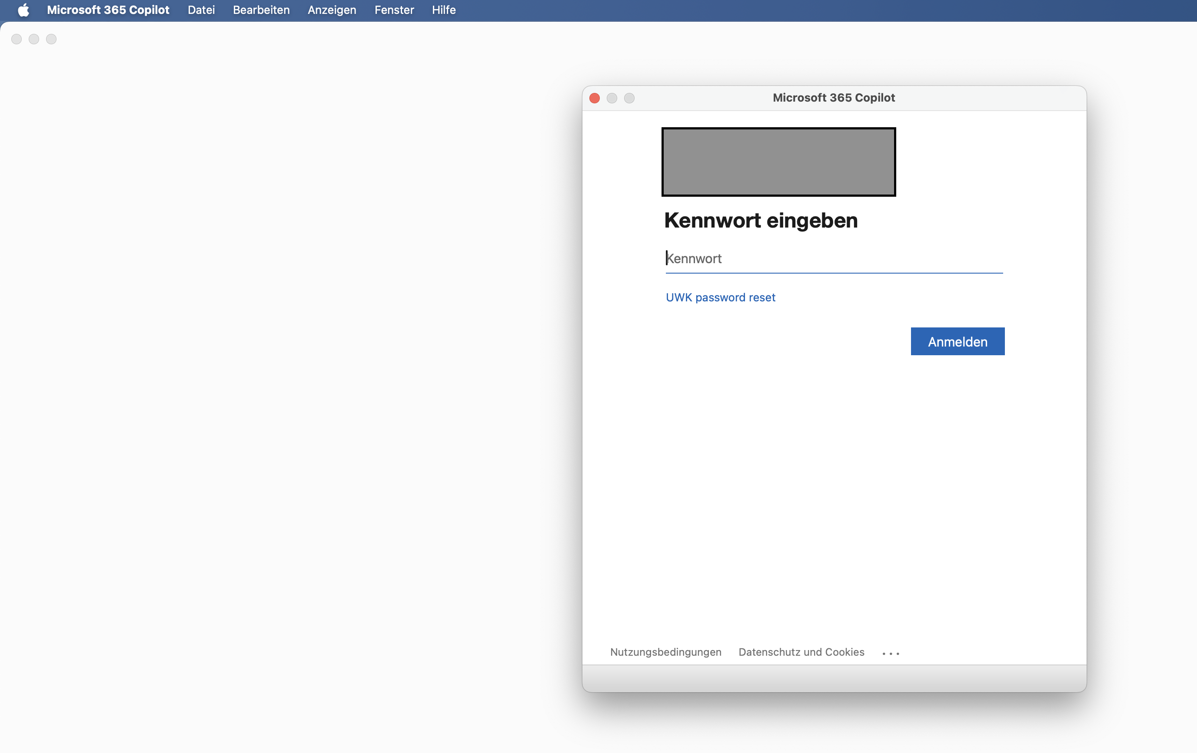Image resolution: width=1197 pixels, height=753 pixels.
Task: Click the main window's middle gray traffic light
Action: coord(34,39)
